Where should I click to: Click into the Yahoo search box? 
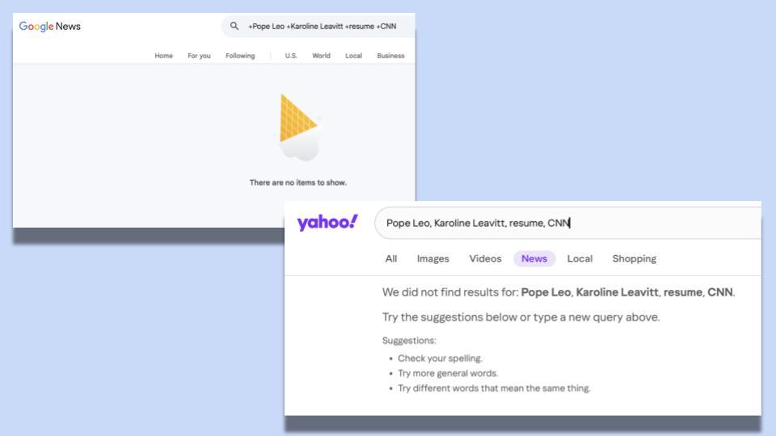(566, 224)
